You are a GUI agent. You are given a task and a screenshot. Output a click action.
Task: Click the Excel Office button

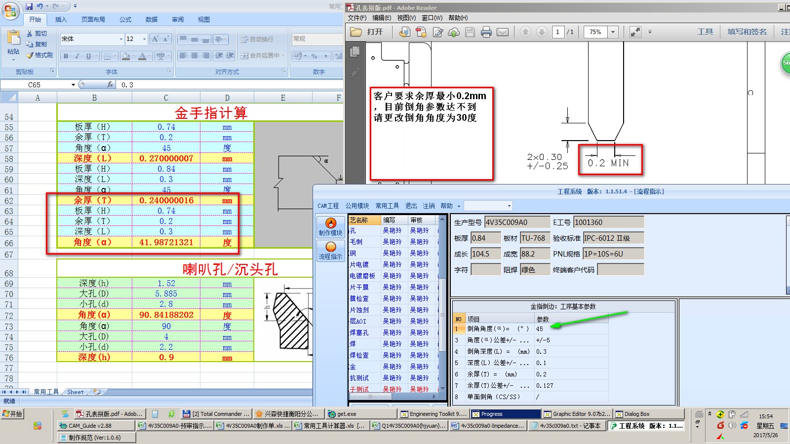10,10
